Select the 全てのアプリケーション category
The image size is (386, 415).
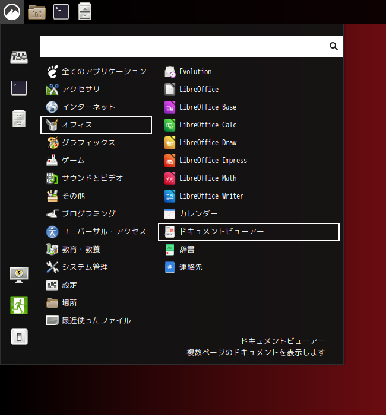coord(96,72)
